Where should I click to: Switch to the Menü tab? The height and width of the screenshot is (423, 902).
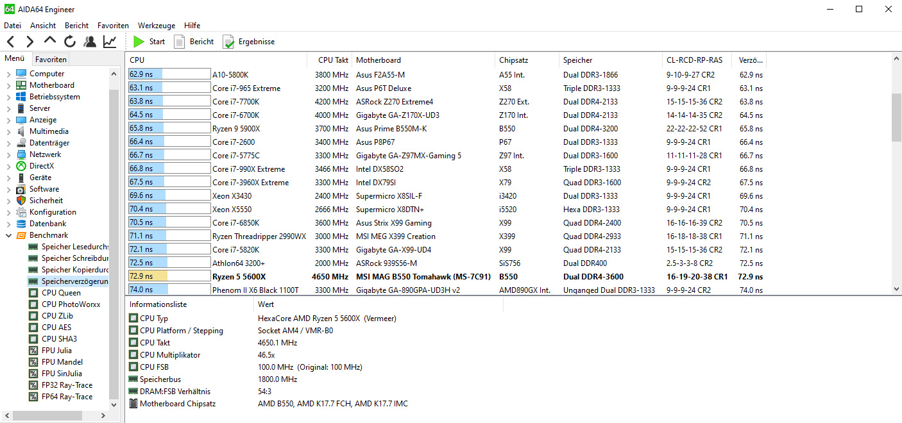tap(15, 59)
